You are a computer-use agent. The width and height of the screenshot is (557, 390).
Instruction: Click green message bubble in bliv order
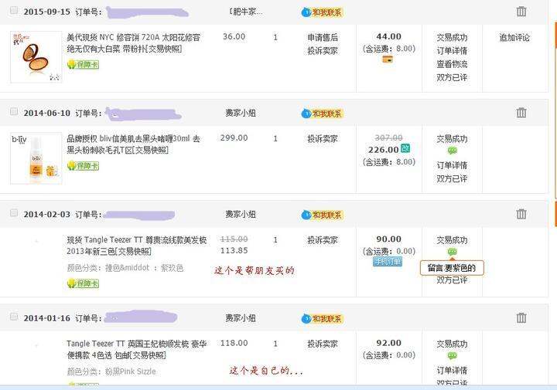[452, 151]
